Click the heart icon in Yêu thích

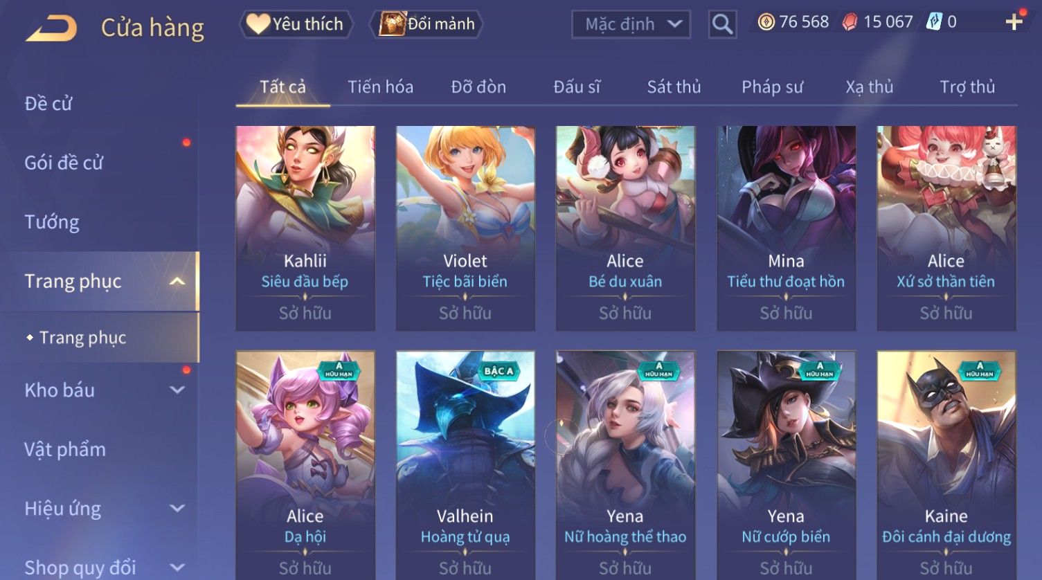point(258,24)
